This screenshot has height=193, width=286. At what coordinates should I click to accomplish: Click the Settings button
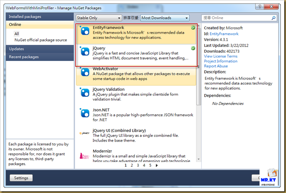(x=21, y=178)
